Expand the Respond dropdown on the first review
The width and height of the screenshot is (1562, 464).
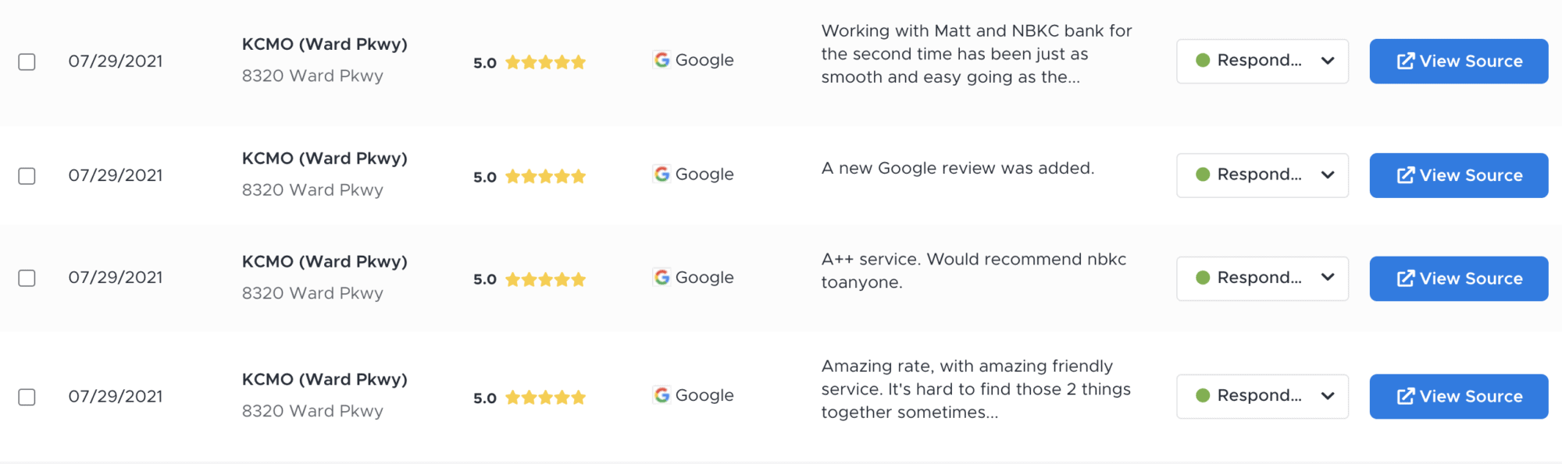1328,61
